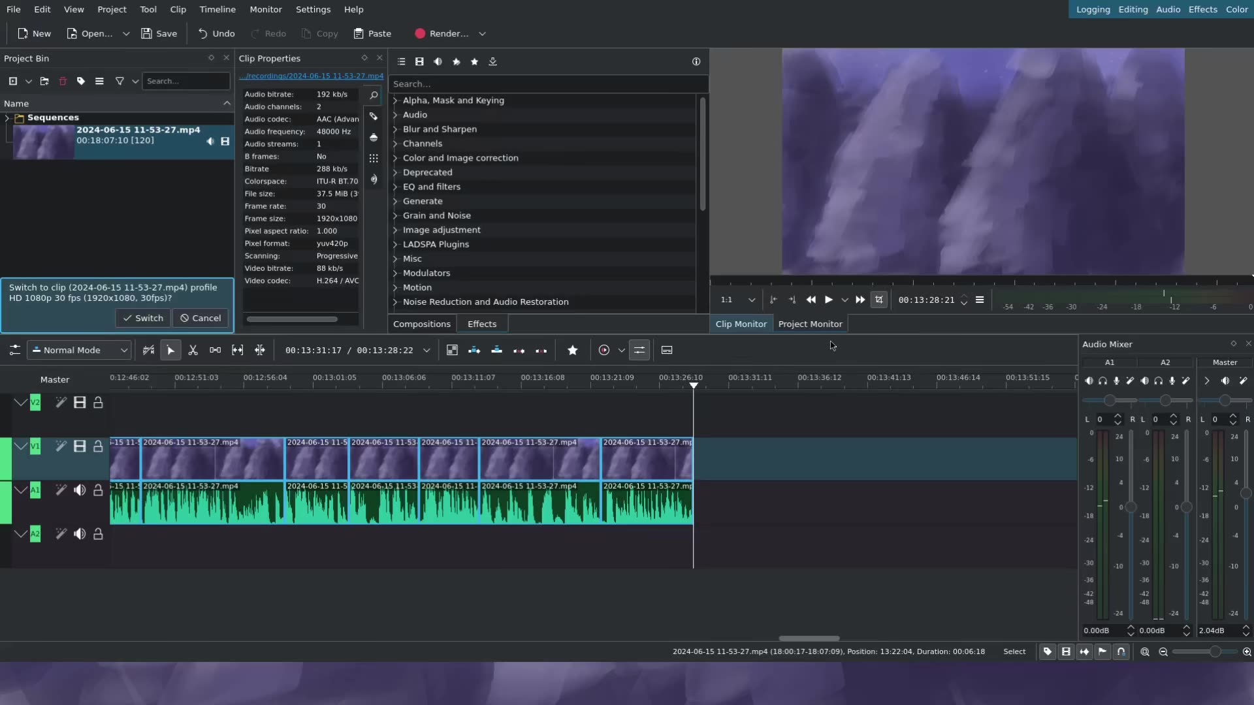This screenshot has height=705, width=1254.
Task: Click the delete clip trash icon in Project Bin
Action: 63,82
